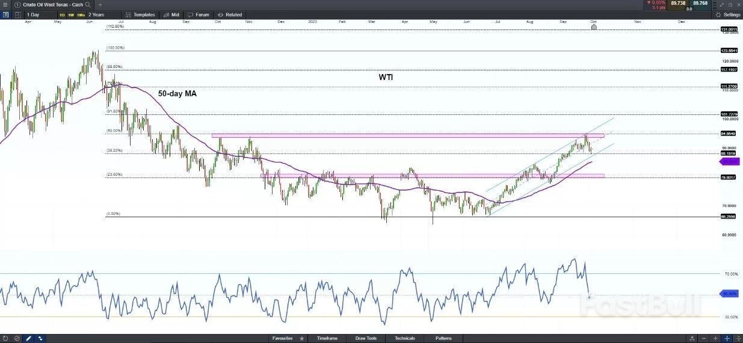The width and height of the screenshot is (743, 343).
Task: Click the refresh icon in the bottom bar
Action: tap(5, 338)
